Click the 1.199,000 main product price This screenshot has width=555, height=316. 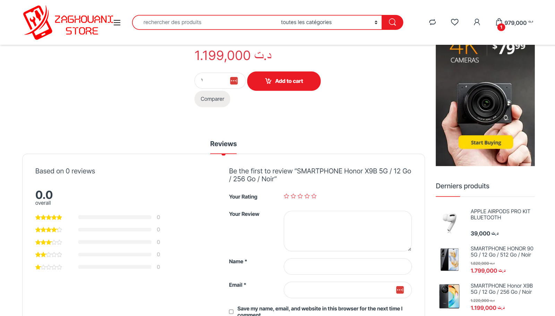click(233, 55)
